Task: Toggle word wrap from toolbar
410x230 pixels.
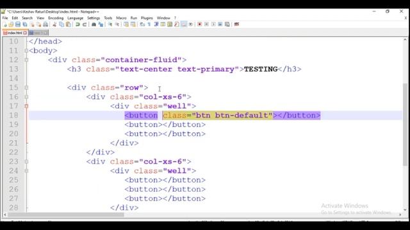Action: 142,24
